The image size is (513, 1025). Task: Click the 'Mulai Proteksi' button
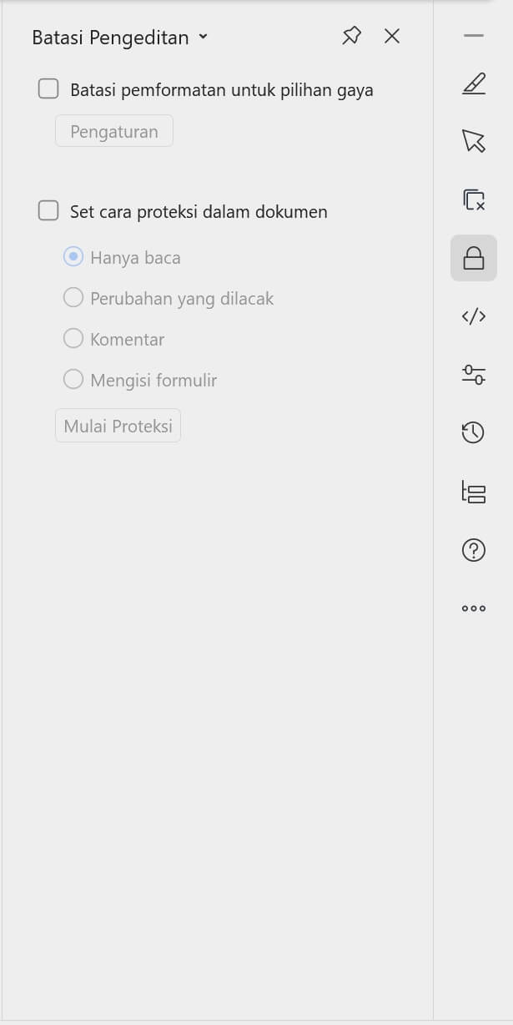click(118, 425)
